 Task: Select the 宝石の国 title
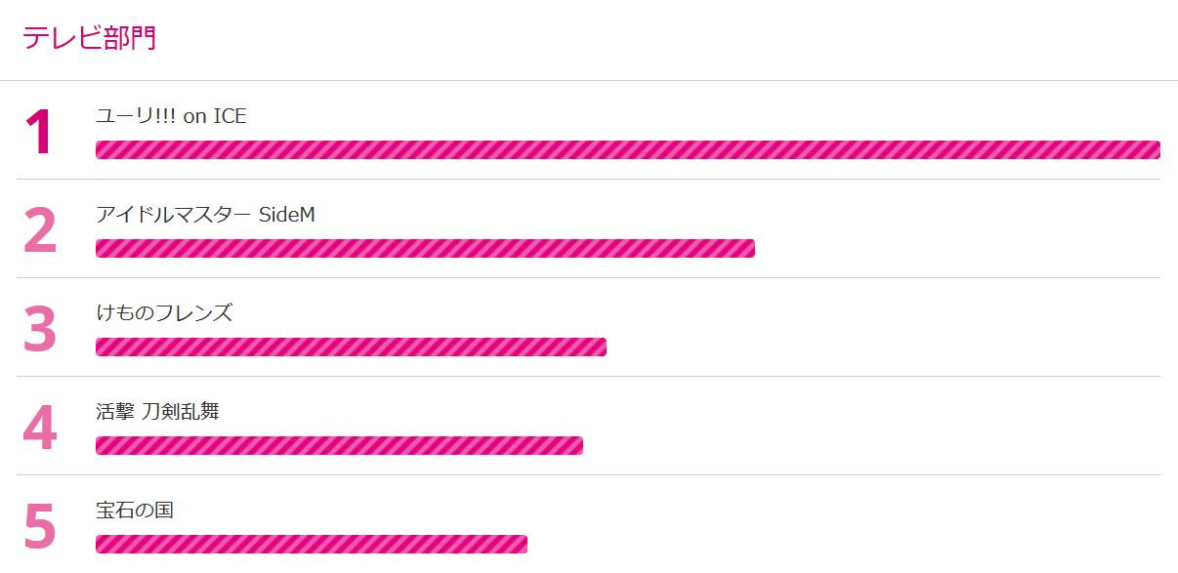click(x=135, y=511)
